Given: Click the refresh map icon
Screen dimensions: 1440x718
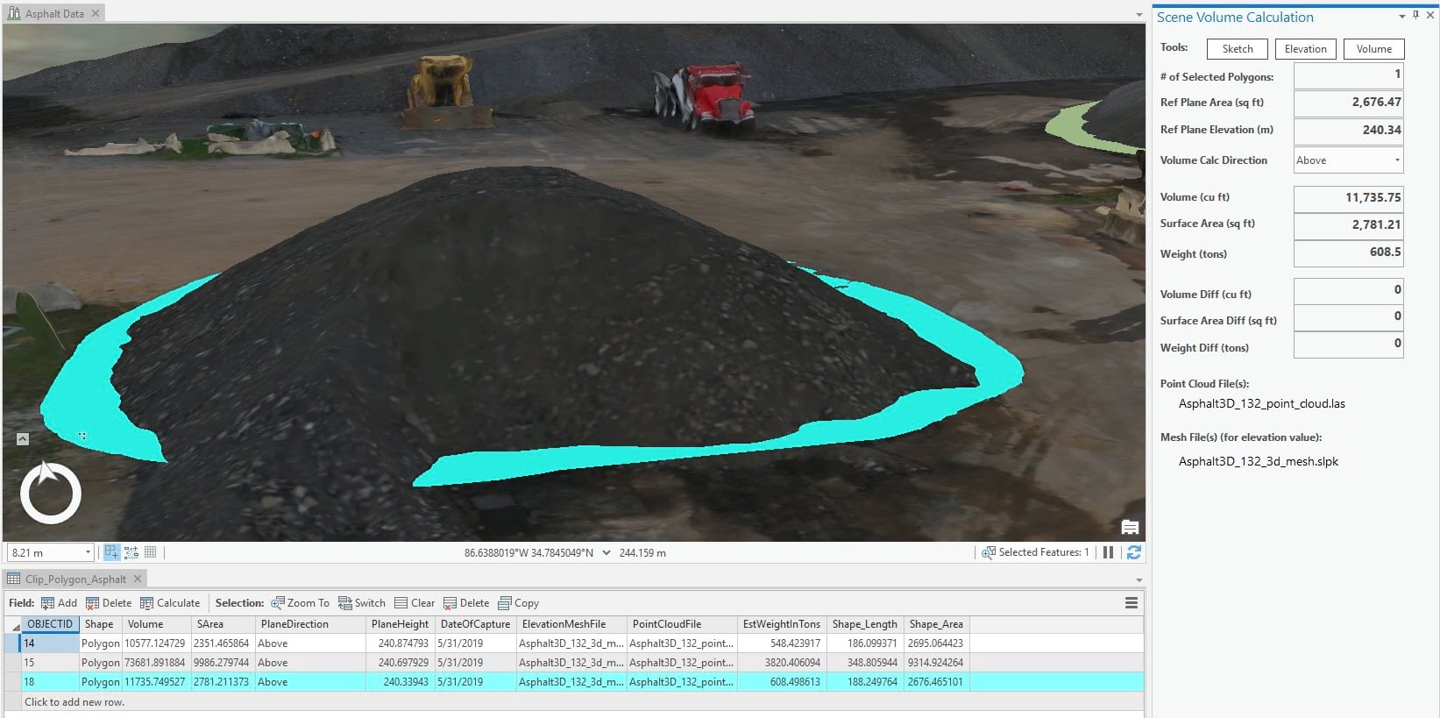Looking at the screenshot, I should click(1133, 552).
